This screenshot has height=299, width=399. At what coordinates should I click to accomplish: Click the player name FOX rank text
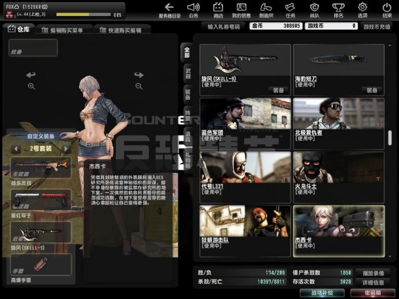click(27, 7)
